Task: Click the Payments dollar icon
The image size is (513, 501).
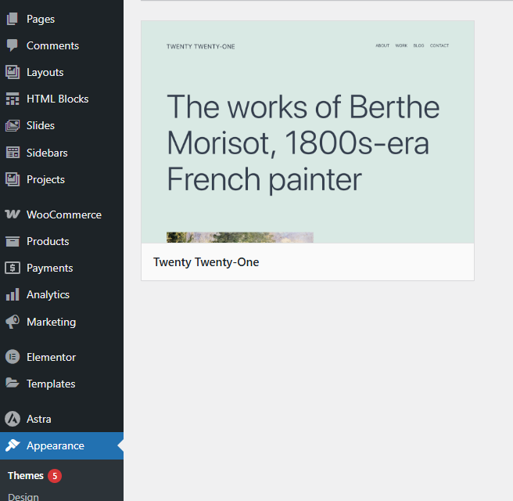Action: click(12, 268)
